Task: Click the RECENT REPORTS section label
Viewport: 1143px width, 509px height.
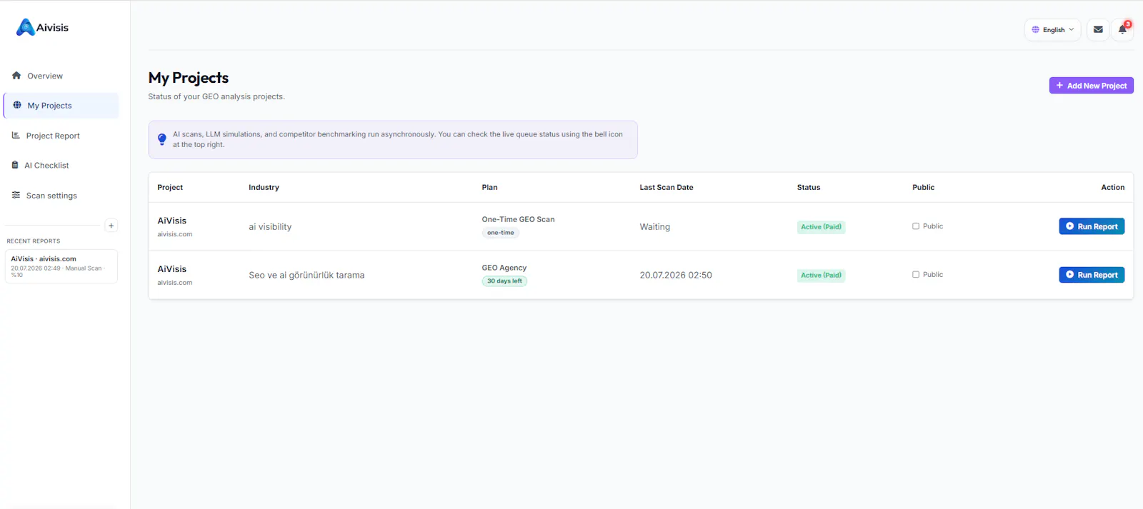Action: coord(34,241)
